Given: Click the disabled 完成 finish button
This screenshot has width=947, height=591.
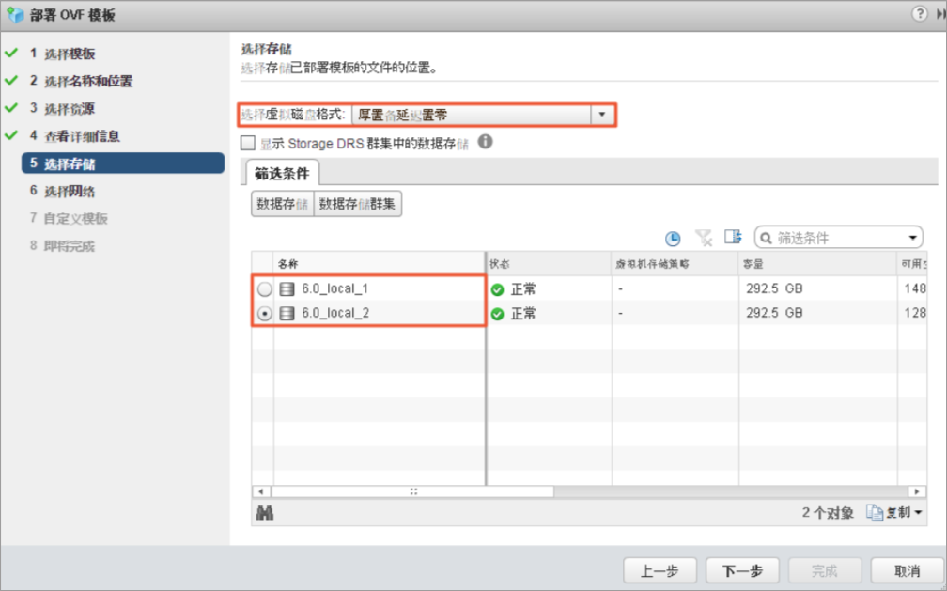Looking at the screenshot, I should [x=825, y=570].
